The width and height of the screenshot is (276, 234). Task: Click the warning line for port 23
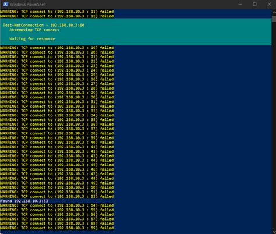pos(57,66)
